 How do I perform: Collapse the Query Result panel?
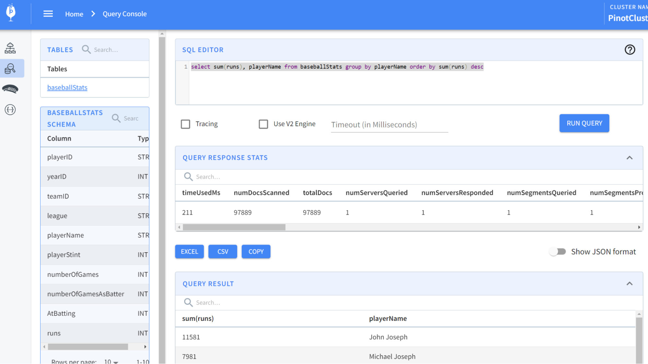630,283
